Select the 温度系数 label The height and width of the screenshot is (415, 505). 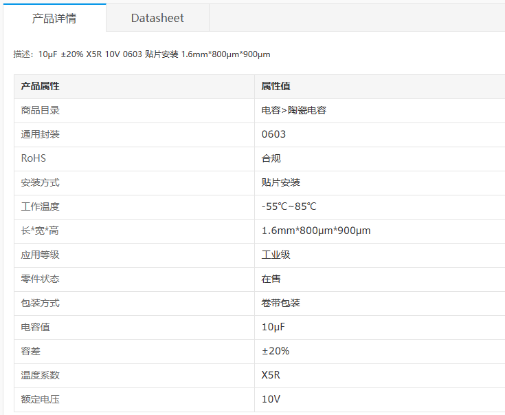coord(41,375)
